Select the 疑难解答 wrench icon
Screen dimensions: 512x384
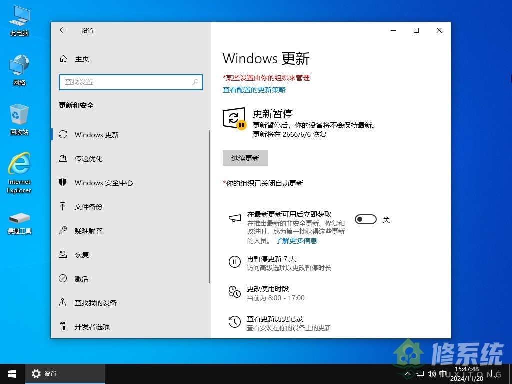63,230
